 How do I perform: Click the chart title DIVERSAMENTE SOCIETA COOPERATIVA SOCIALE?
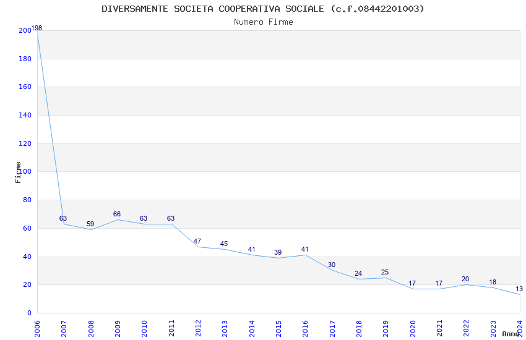pyautogui.click(x=213, y=9)
